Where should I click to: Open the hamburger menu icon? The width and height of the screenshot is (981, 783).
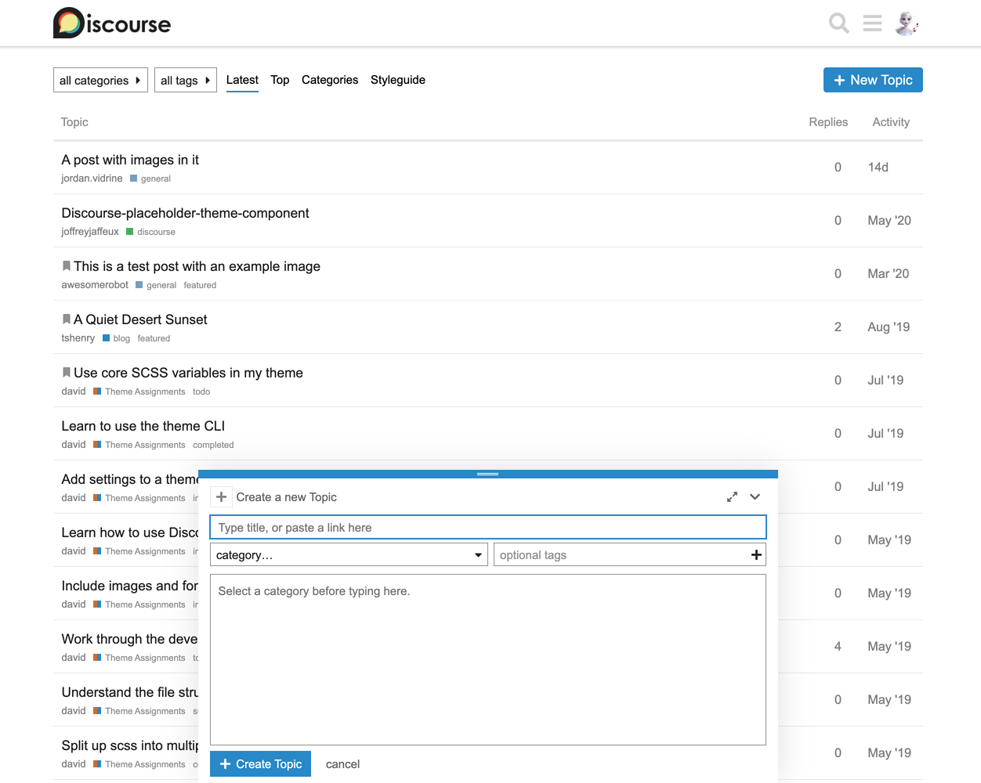872,23
